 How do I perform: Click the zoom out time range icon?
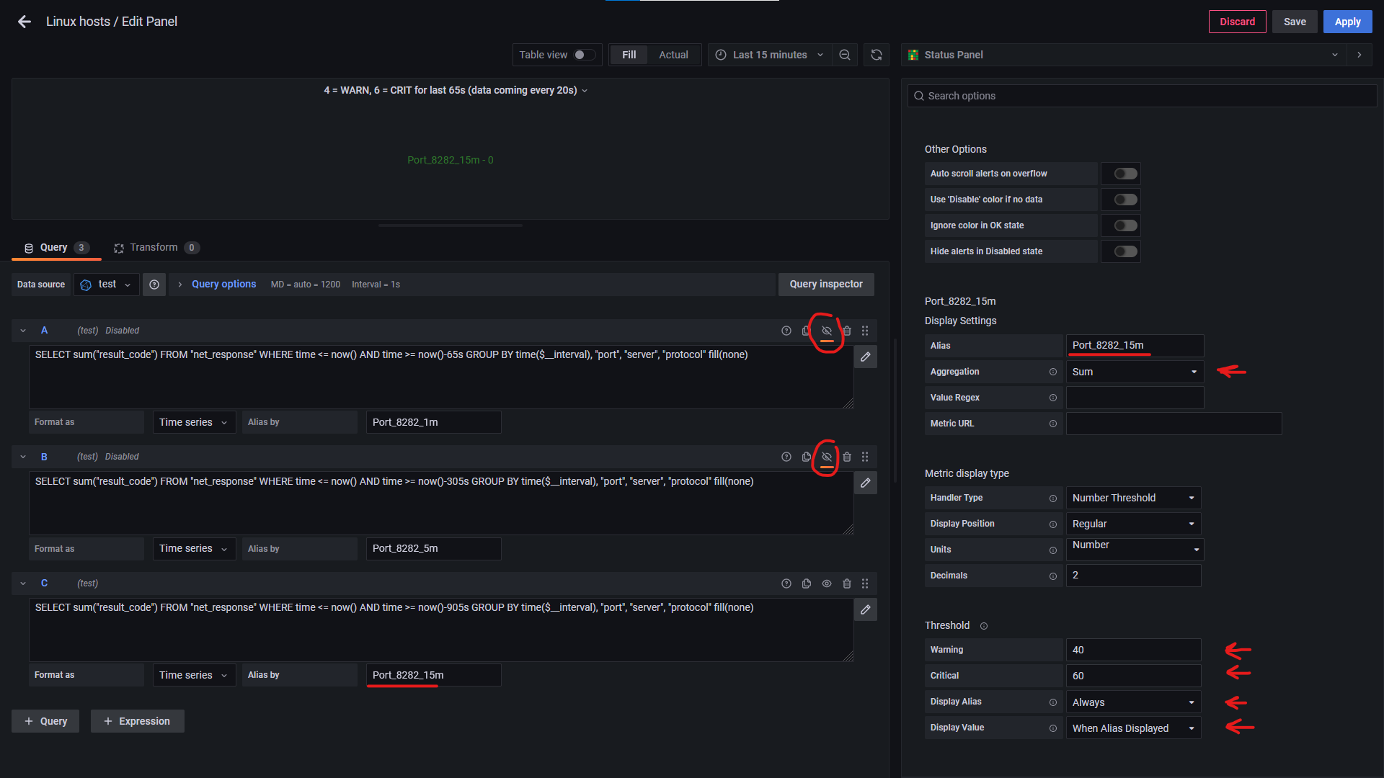845,55
